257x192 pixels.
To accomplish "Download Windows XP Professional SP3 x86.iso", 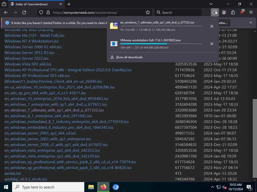I will click(x=37, y=75).
